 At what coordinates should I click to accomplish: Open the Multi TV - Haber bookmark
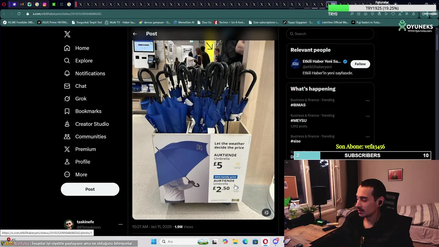(120, 22)
